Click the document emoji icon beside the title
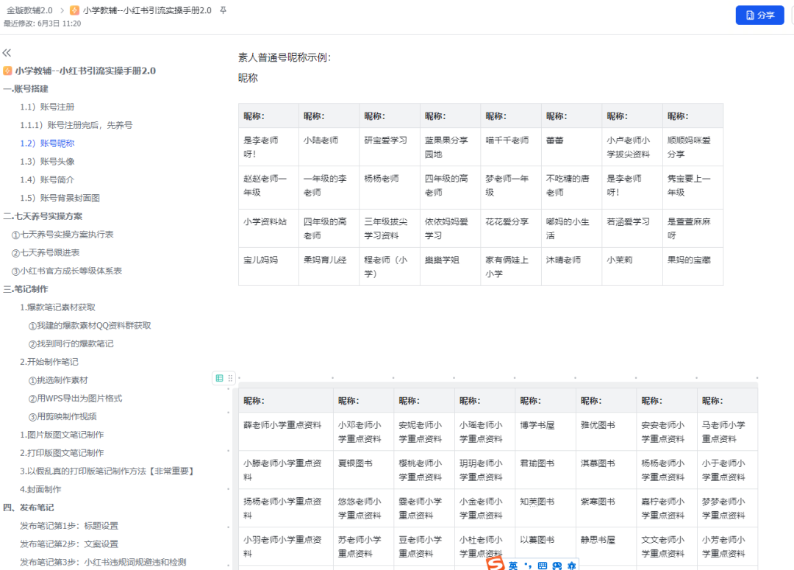Viewport: 794px width, 570px height. pyautogui.click(x=74, y=10)
